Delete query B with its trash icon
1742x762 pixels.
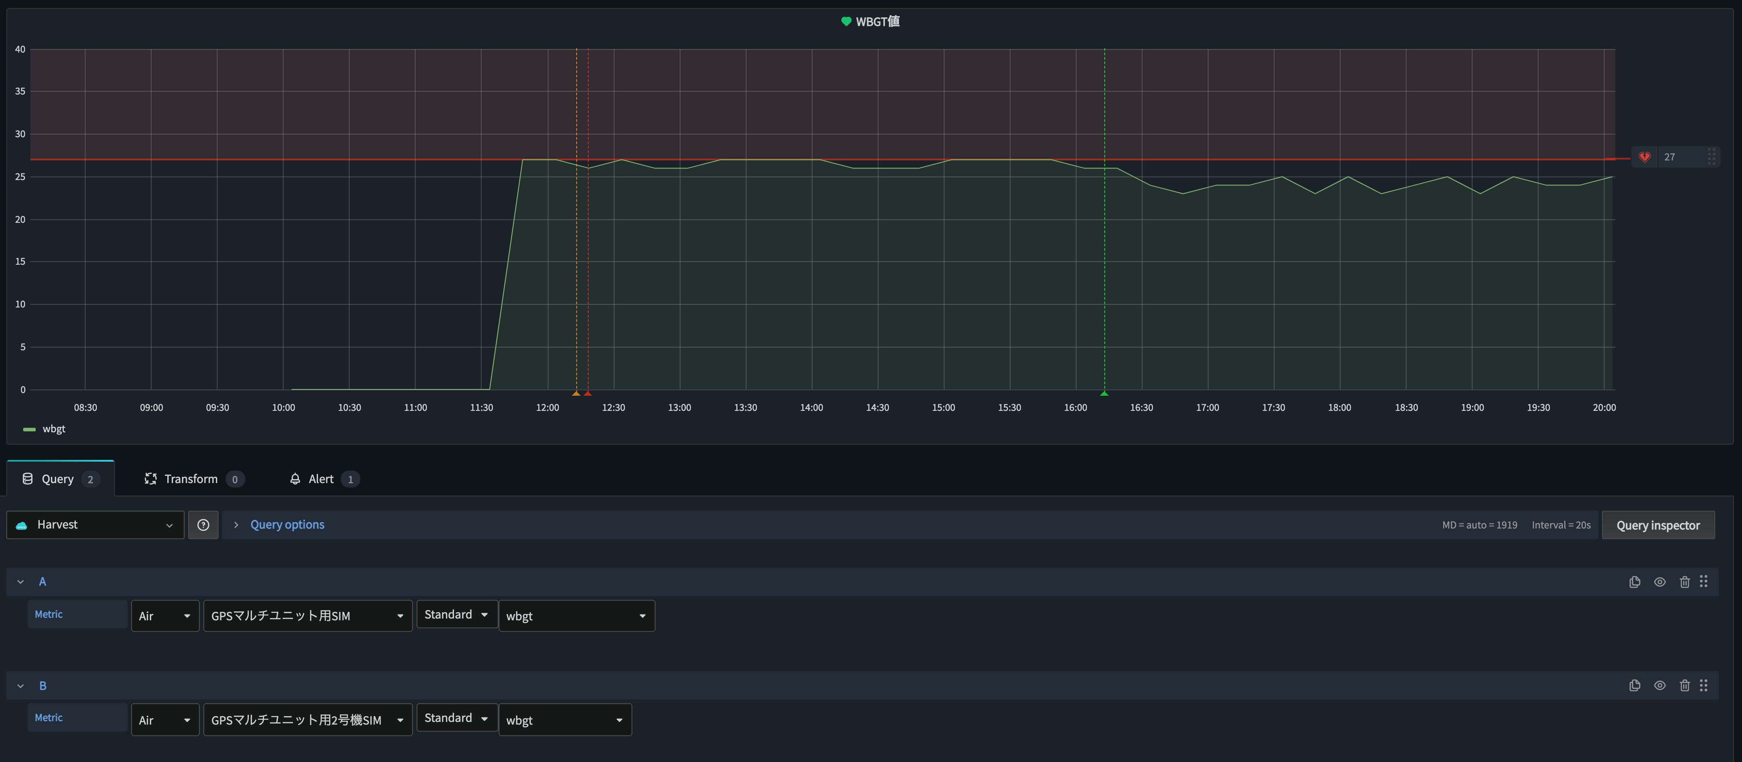point(1684,685)
